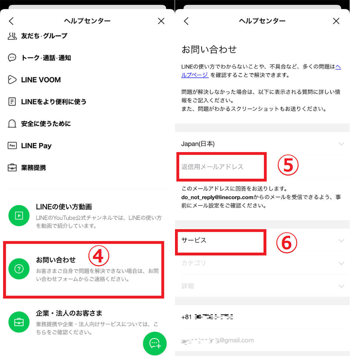Click the 返信用メールアドレス input field

[262, 167]
